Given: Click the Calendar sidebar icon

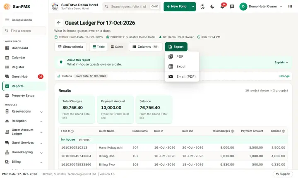Looking at the screenshot, I should tap(7, 58).
